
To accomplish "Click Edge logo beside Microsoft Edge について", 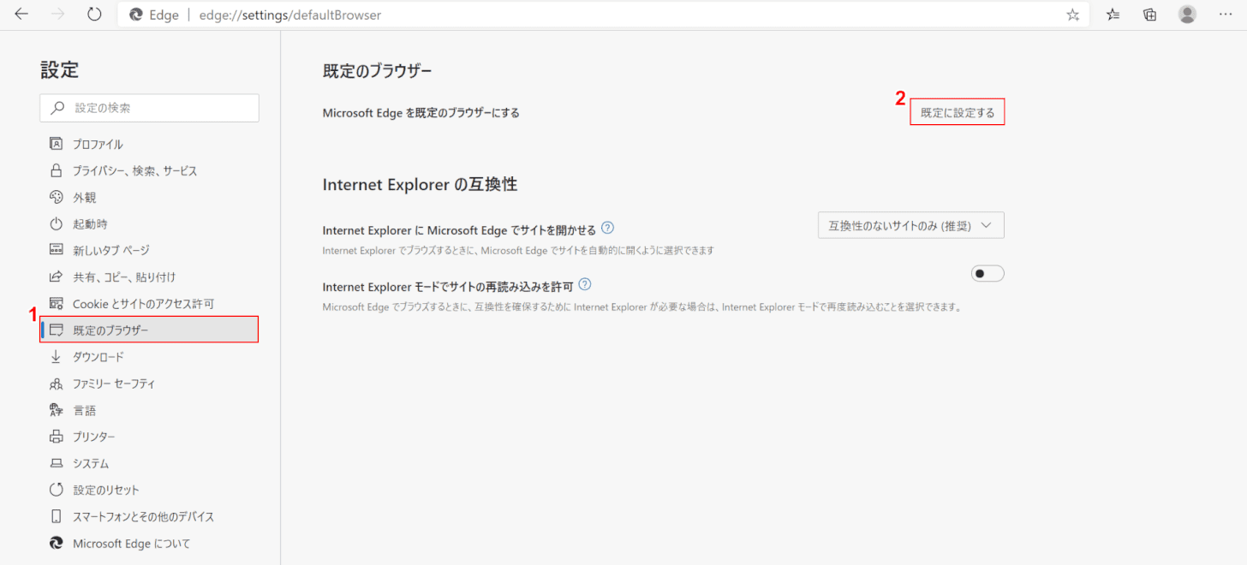I will point(57,543).
